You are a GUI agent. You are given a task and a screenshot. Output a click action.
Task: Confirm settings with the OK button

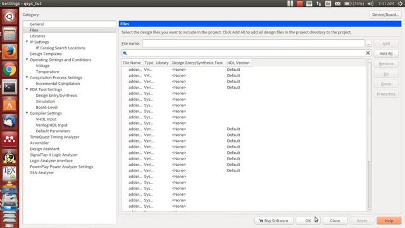[308, 220]
